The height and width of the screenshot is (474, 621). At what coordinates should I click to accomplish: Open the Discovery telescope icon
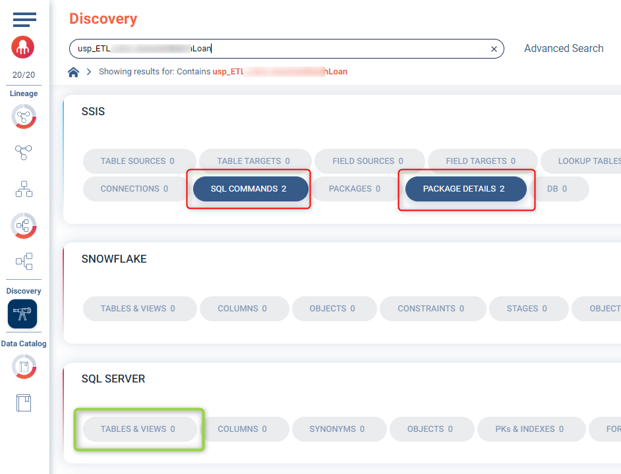[22, 314]
